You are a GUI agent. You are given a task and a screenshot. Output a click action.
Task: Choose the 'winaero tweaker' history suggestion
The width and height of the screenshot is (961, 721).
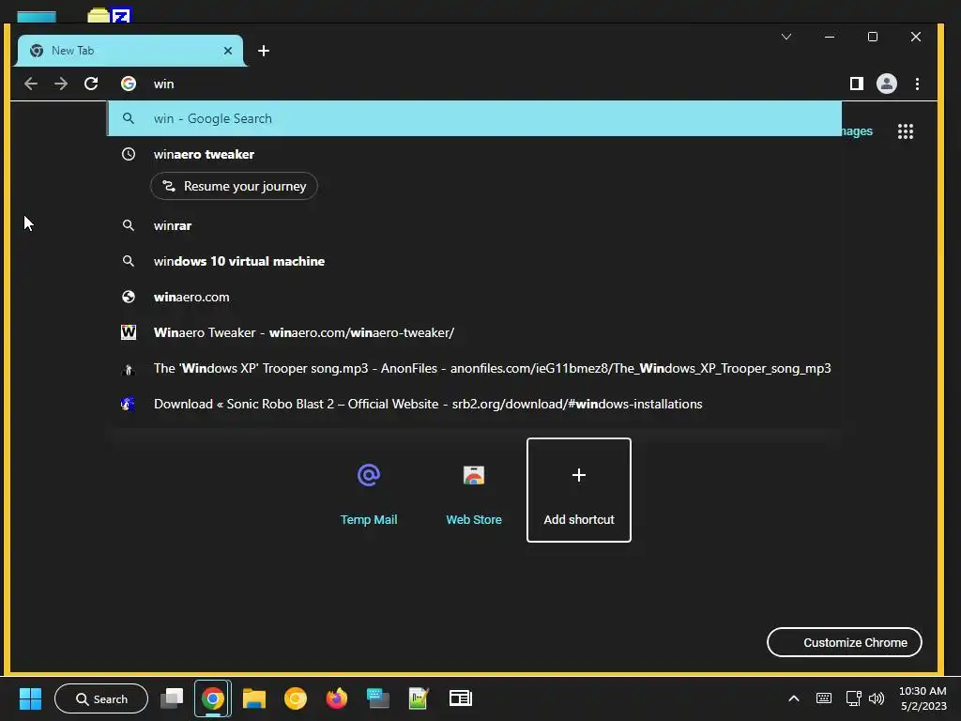[474, 154]
